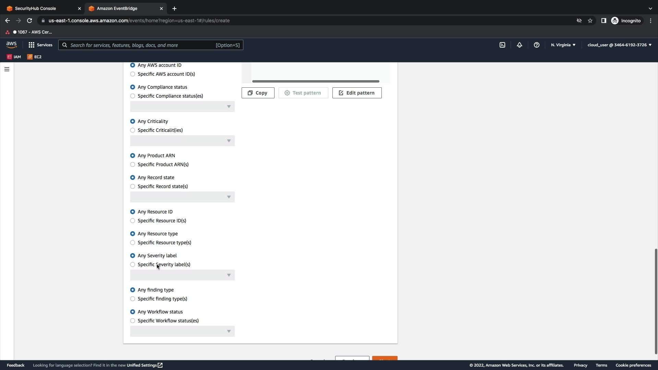Expand the left hamburger navigation menu
The width and height of the screenshot is (658, 370).
pyautogui.click(x=7, y=69)
